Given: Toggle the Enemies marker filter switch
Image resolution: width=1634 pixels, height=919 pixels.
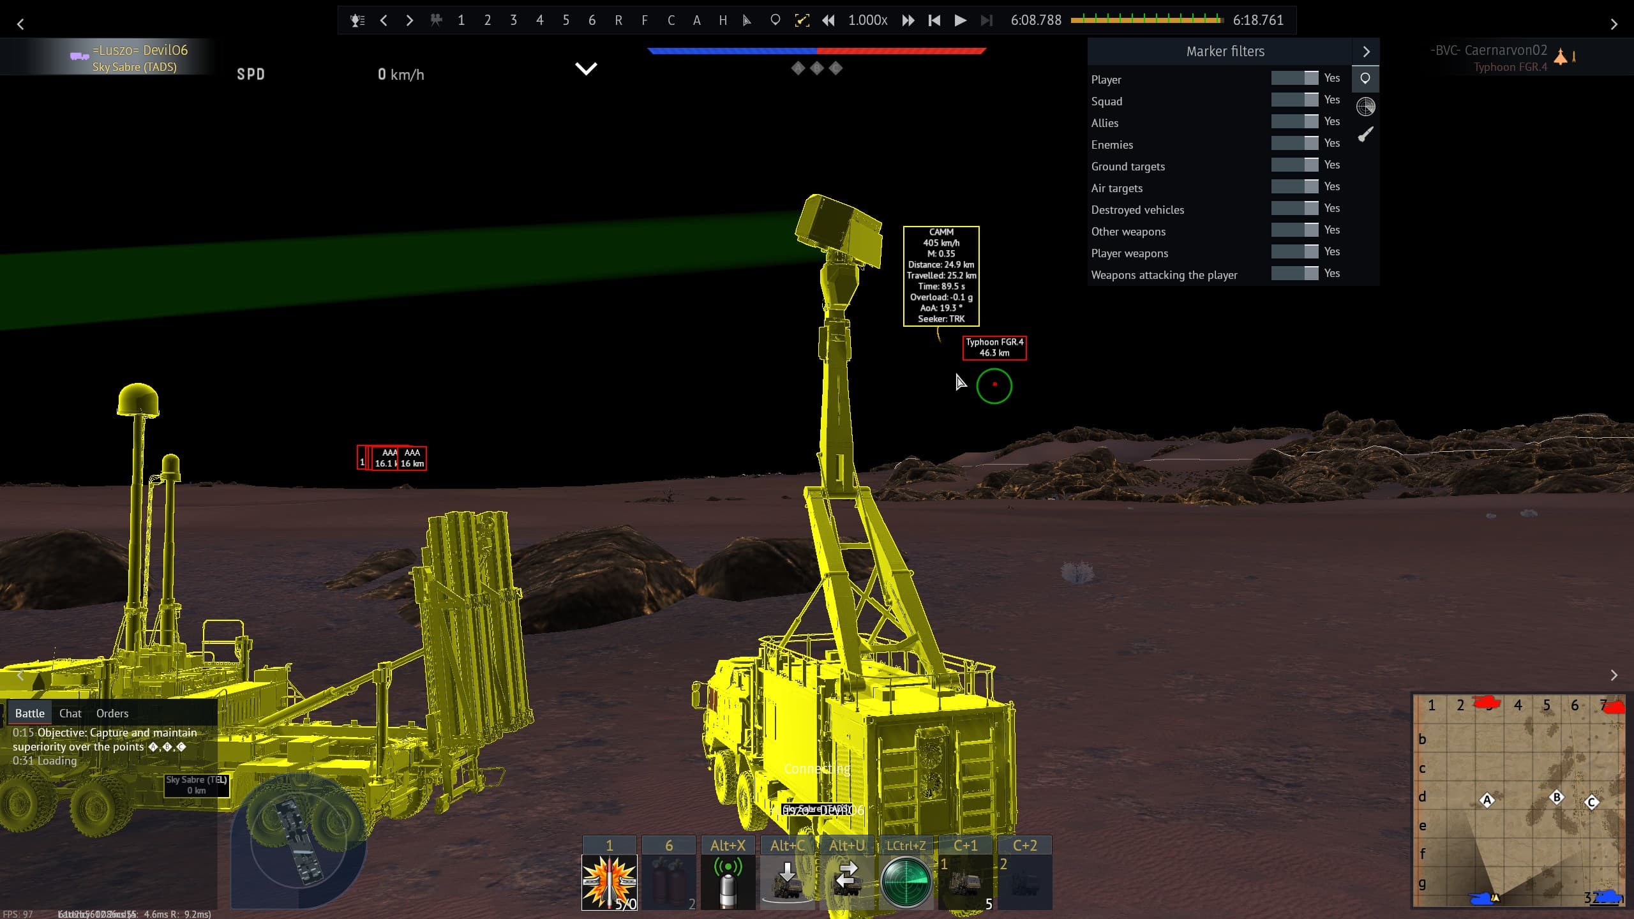Looking at the screenshot, I should coord(1294,144).
